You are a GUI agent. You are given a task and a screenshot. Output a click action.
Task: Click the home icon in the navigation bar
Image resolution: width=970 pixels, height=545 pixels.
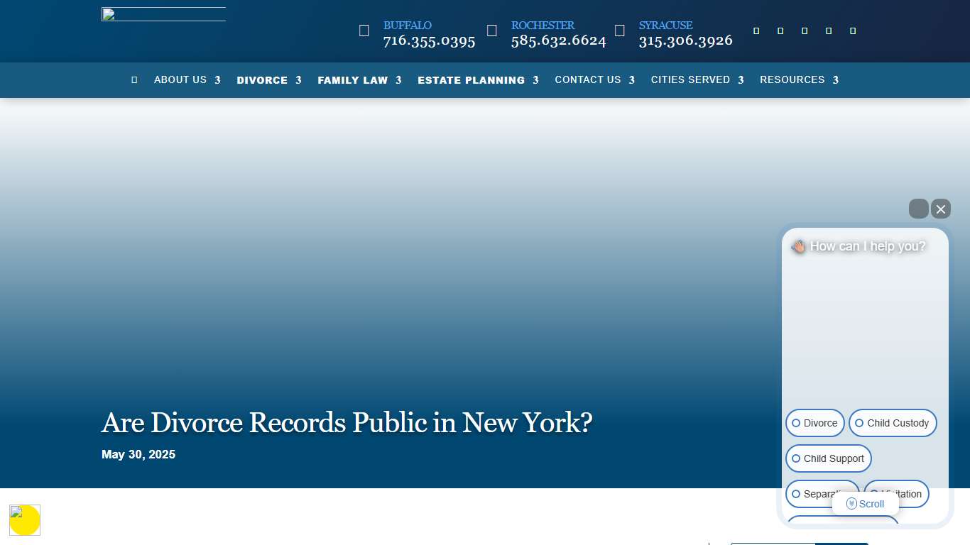[134, 79]
